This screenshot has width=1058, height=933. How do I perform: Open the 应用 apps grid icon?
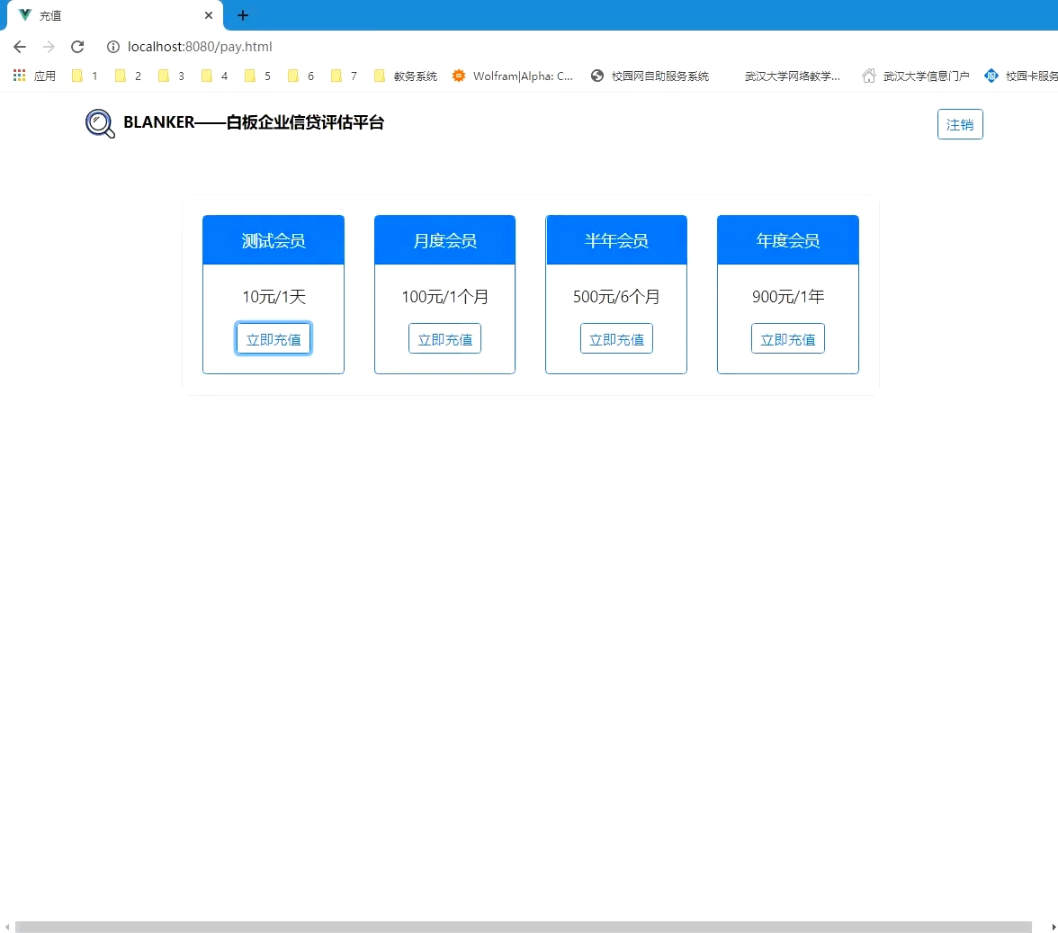pyautogui.click(x=34, y=76)
